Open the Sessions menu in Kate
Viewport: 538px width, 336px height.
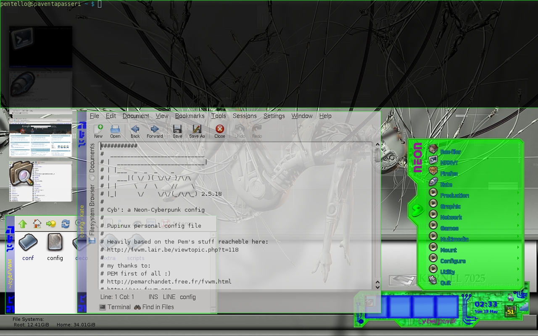click(x=245, y=116)
